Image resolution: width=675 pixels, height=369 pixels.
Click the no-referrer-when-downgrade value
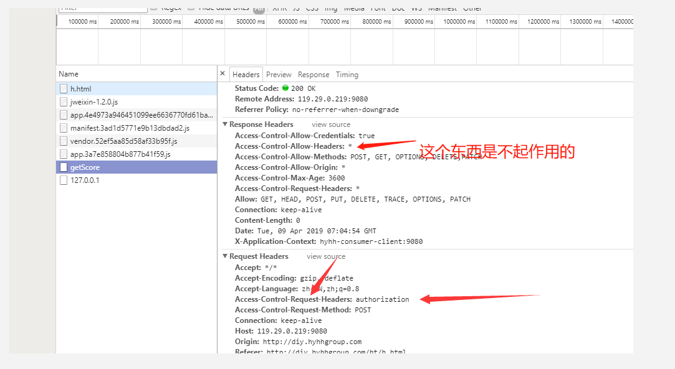[345, 110]
